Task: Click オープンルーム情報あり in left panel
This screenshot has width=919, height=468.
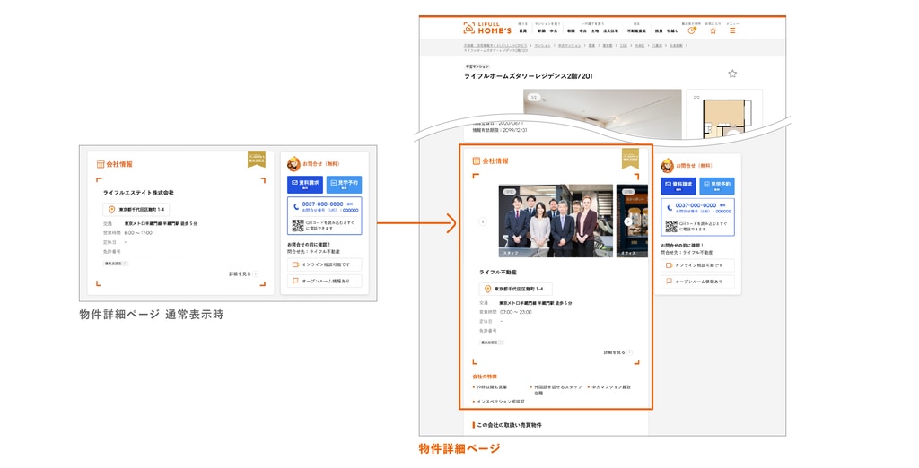Action: point(324,281)
